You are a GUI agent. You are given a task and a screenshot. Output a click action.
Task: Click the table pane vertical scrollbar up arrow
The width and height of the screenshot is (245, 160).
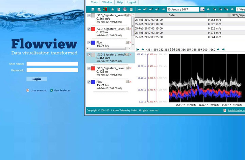(133, 15)
